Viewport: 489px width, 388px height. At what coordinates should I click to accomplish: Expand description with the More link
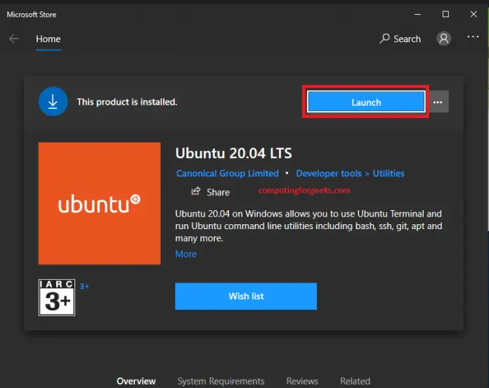185,254
